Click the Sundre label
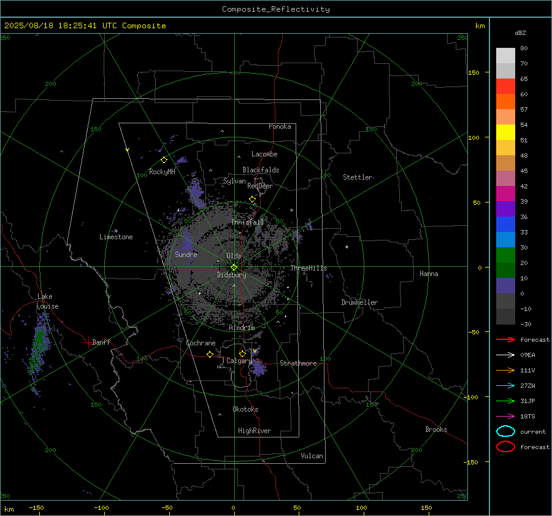The image size is (552, 516). coord(186,254)
